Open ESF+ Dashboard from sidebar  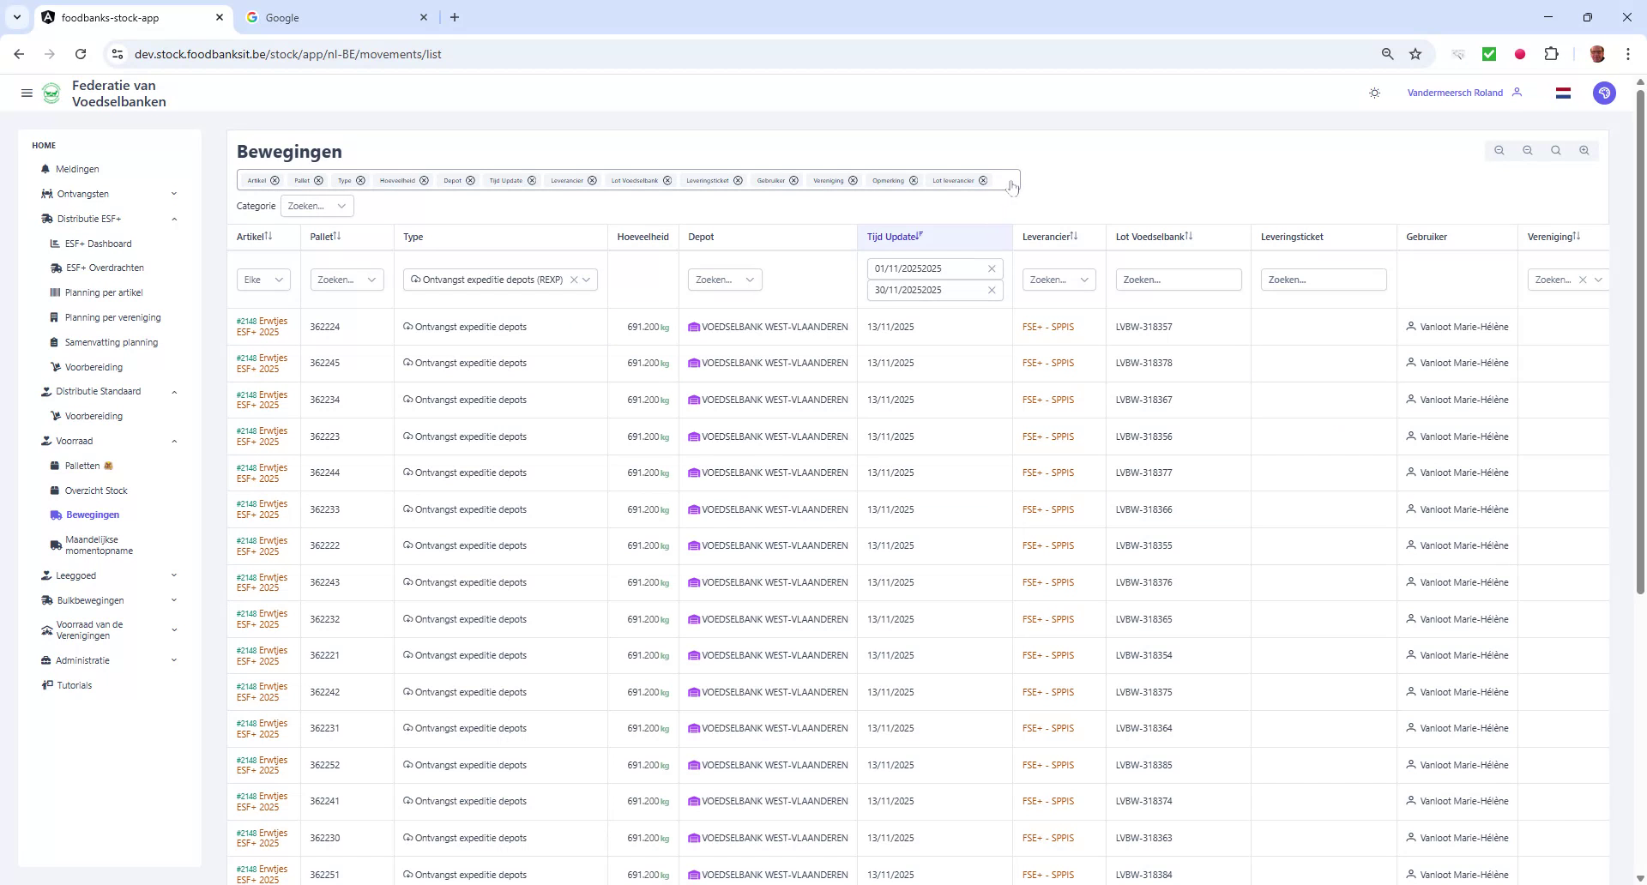98,244
